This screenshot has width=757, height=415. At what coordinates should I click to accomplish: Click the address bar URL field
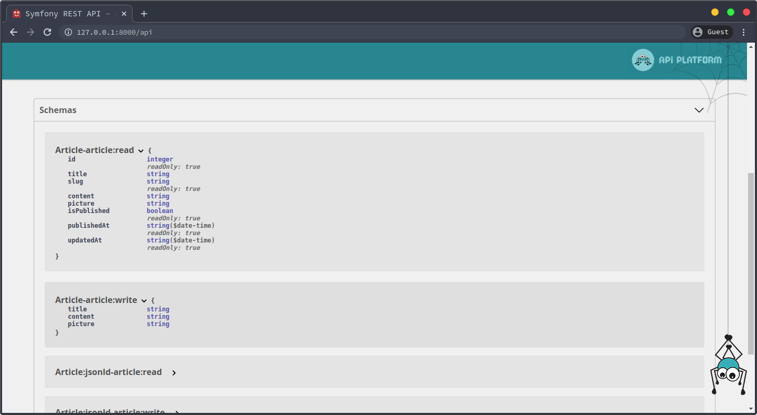coord(368,32)
